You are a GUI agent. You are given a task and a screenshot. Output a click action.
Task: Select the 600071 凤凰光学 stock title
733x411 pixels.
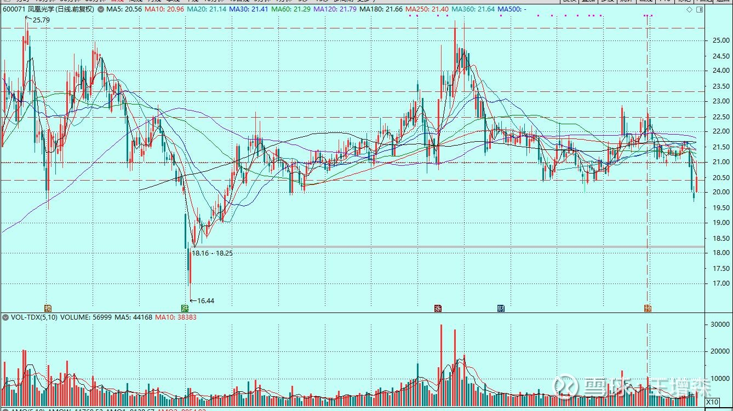(x=49, y=10)
